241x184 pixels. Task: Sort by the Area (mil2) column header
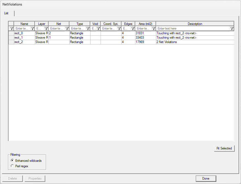[x=145, y=24]
